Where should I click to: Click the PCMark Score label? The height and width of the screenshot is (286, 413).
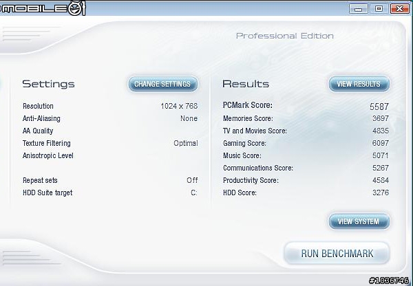(248, 105)
